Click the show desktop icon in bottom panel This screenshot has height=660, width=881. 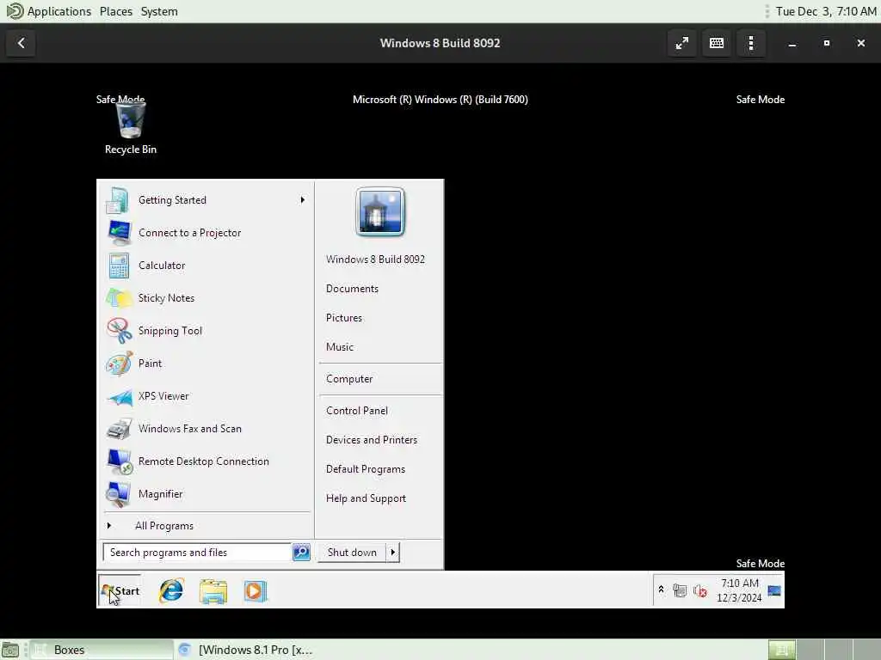[10, 650]
